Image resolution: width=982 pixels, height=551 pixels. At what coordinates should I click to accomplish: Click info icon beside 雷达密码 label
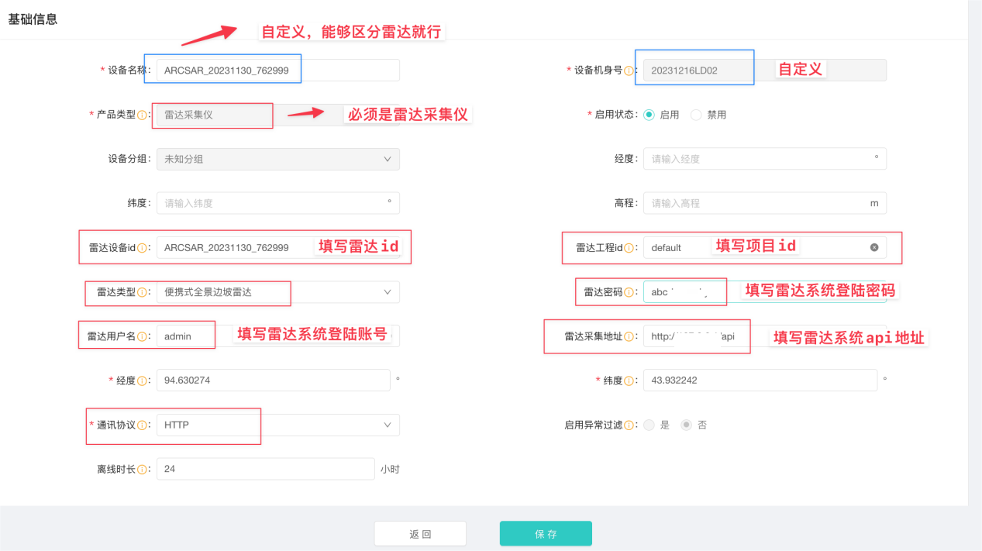pyautogui.click(x=629, y=292)
